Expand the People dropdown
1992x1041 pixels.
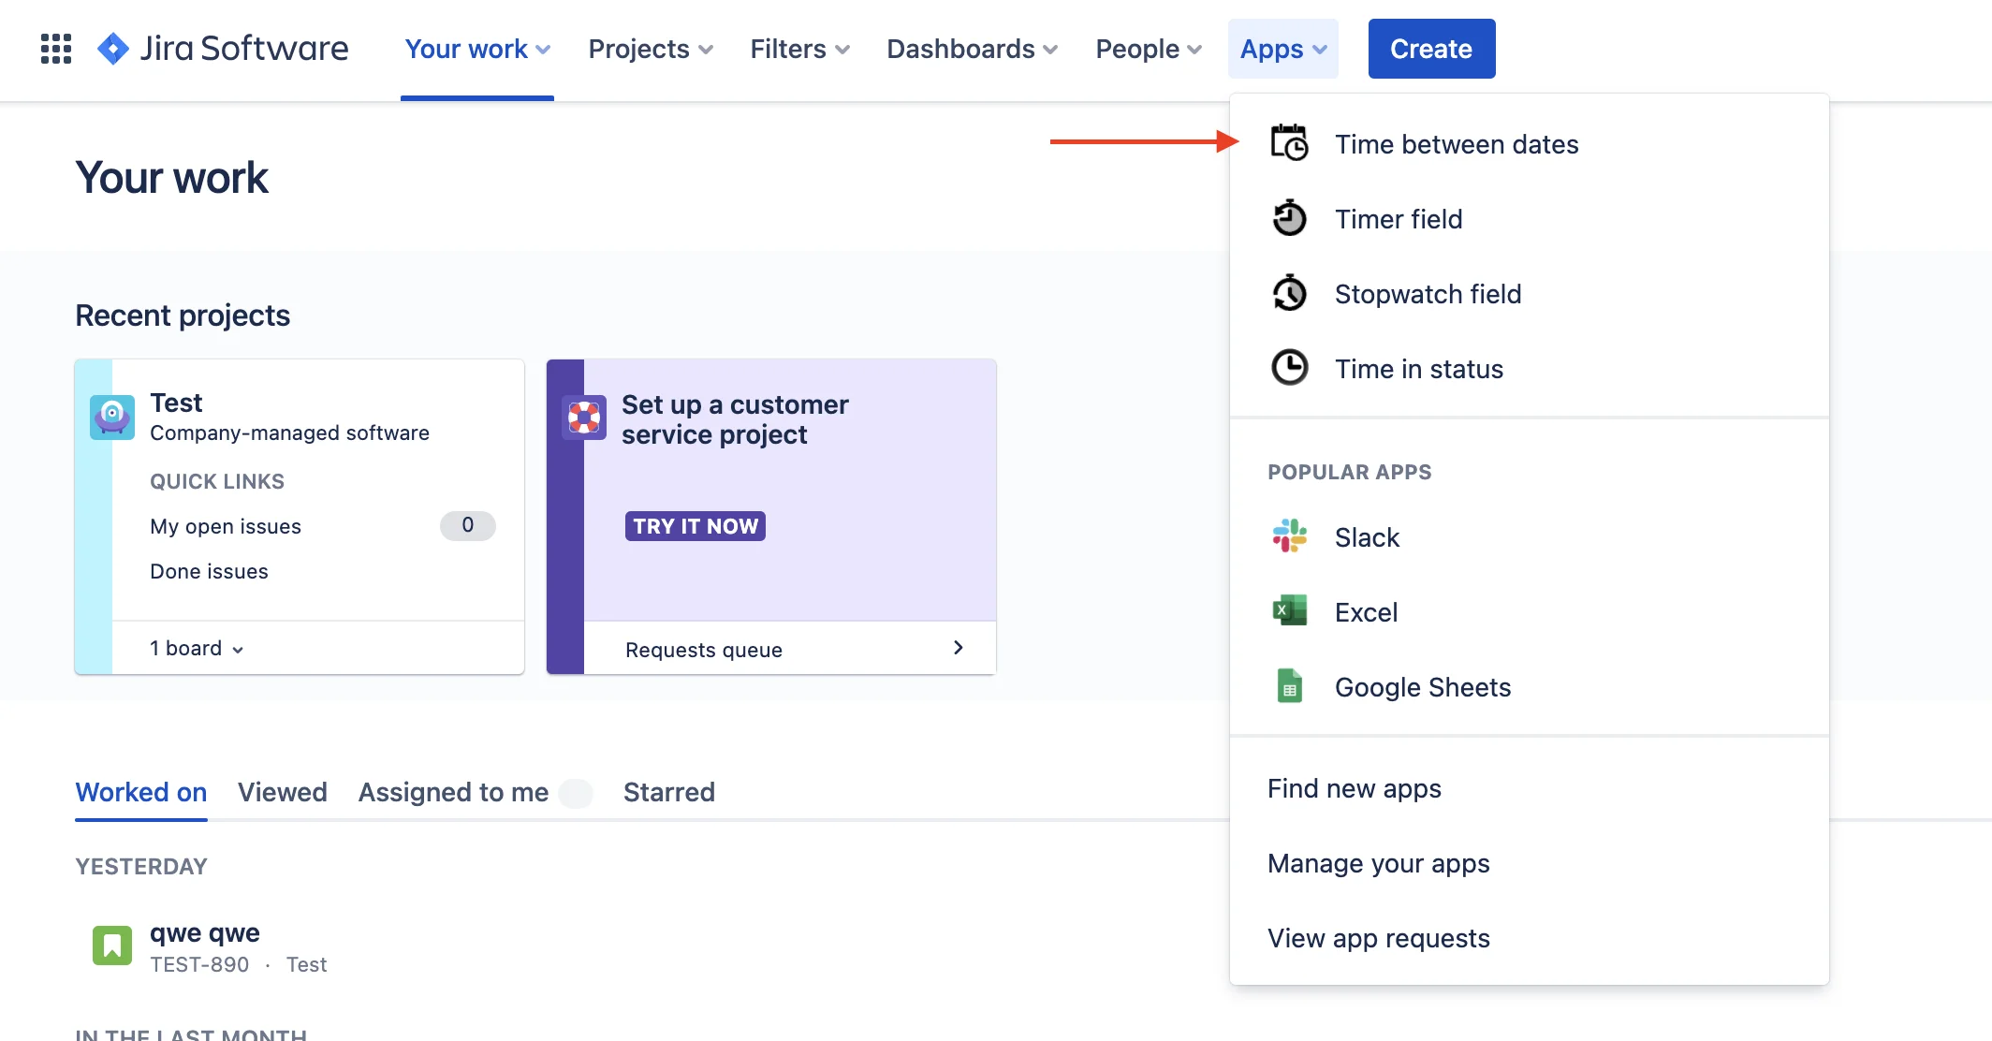coord(1149,49)
